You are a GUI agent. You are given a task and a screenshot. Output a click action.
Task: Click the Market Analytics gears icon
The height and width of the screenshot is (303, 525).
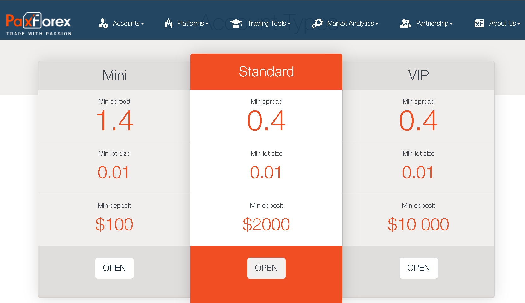317,23
